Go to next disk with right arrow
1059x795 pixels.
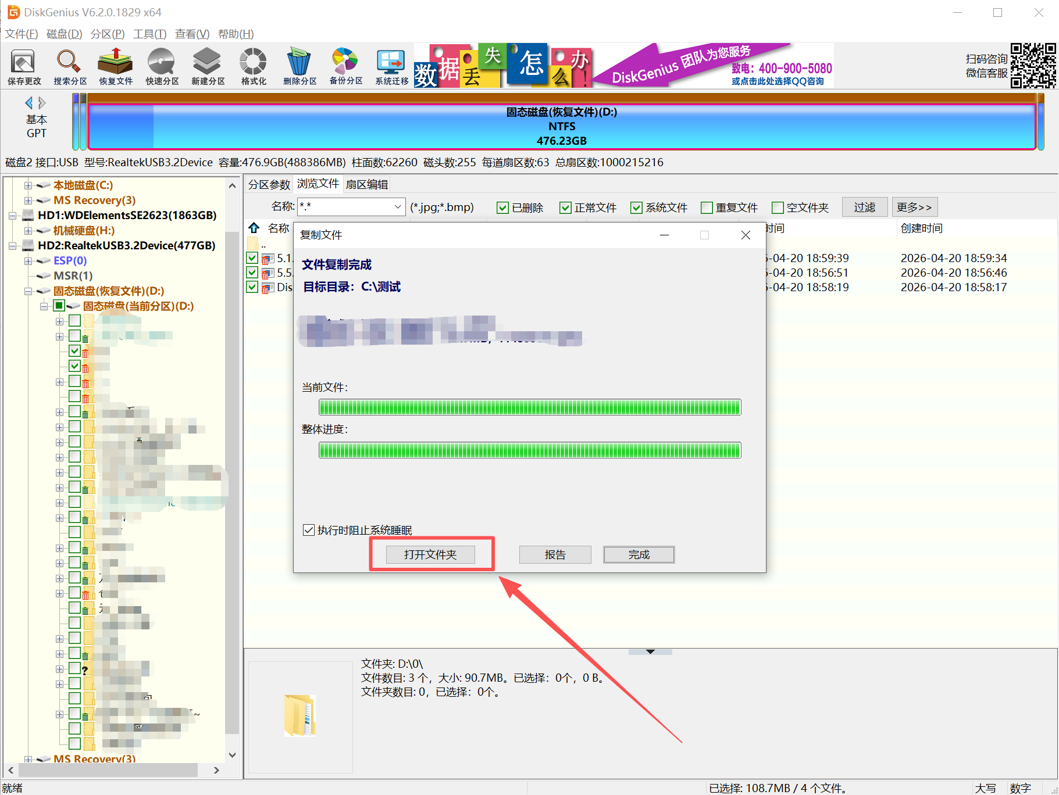[x=42, y=103]
